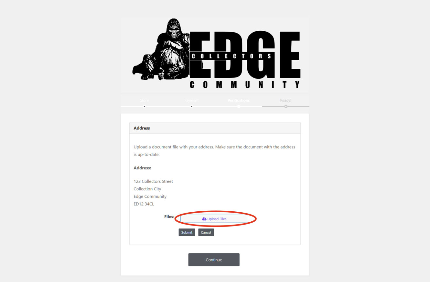The height and width of the screenshot is (282, 430).
Task: Select the Payment step dot
Action: click(191, 106)
